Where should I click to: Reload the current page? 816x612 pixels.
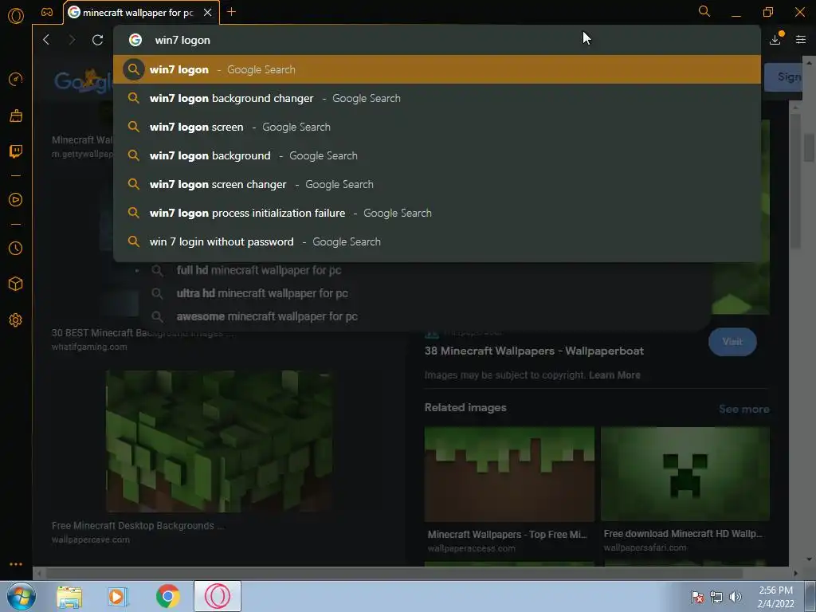click(x=97, y=40)
